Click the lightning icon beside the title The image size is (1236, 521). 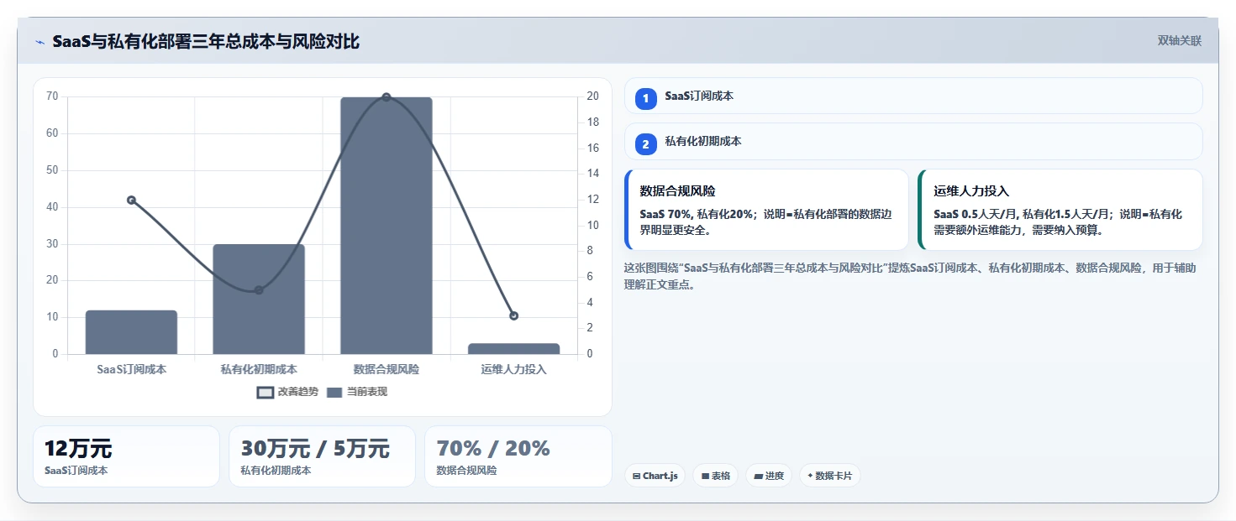tap(39, 42)
